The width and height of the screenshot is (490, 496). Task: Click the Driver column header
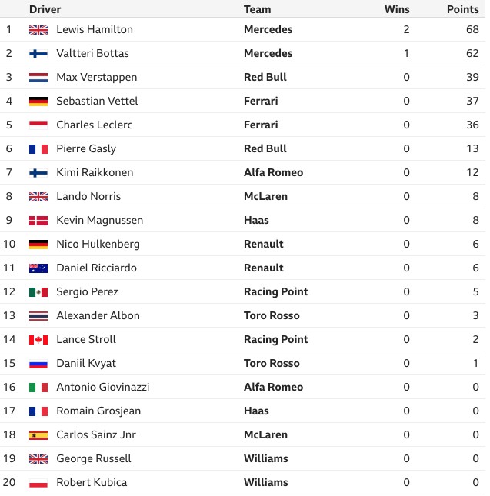tap(45, 9)
